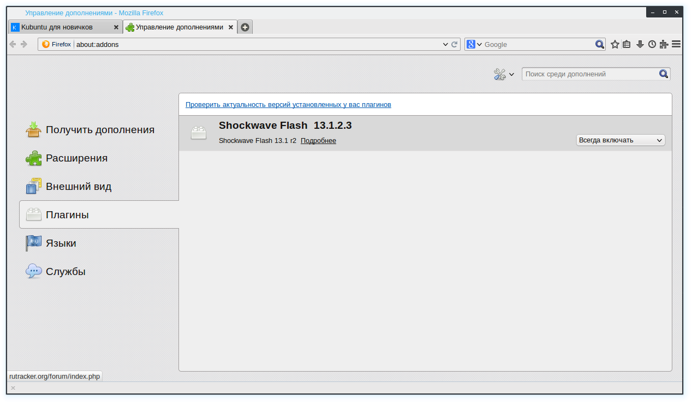
Task: Select the 'Управление дополнениями' tab
Action: tap(180, 27)
